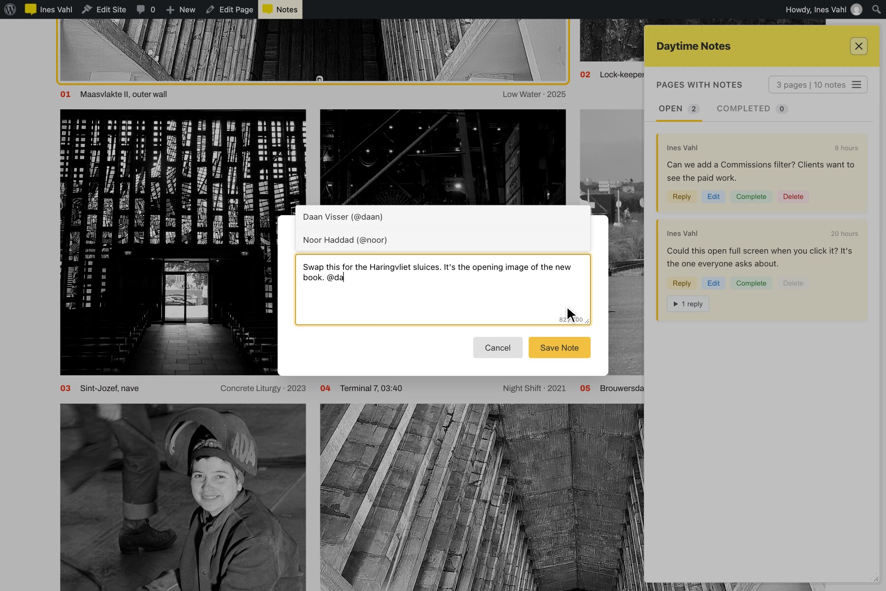This screenshot has width=886, height=591.
Task: Reply to the full screen note
Action: pos(682,283)
